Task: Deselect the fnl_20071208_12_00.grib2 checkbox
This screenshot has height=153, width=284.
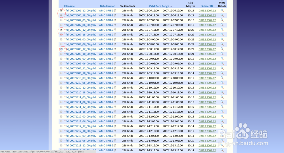Action: click(61, 49)
